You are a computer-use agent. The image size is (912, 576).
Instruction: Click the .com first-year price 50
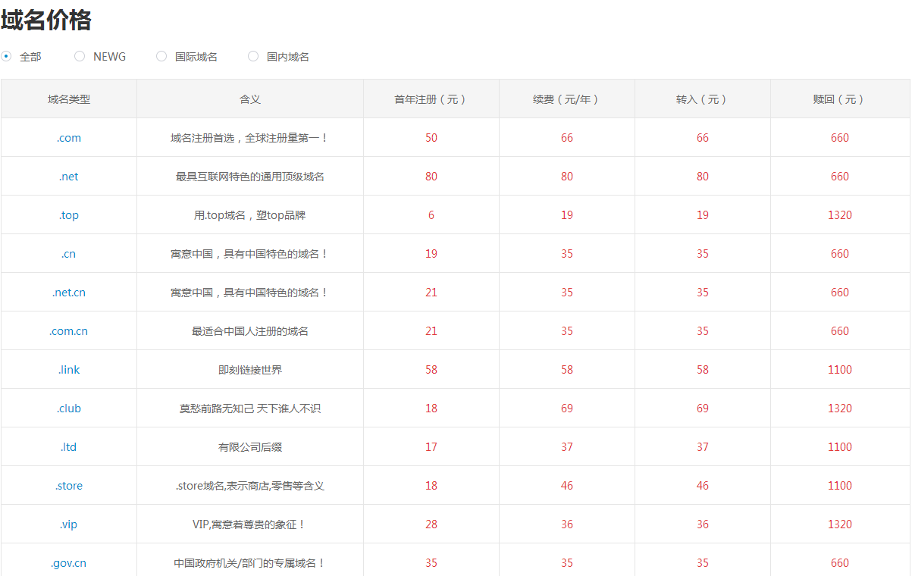coord(431,138)
